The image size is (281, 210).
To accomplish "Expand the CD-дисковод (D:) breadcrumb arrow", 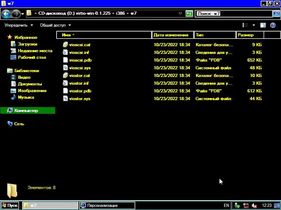I will (35, 13).
